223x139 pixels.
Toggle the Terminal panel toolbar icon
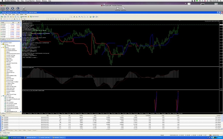(x=15, y=17)
